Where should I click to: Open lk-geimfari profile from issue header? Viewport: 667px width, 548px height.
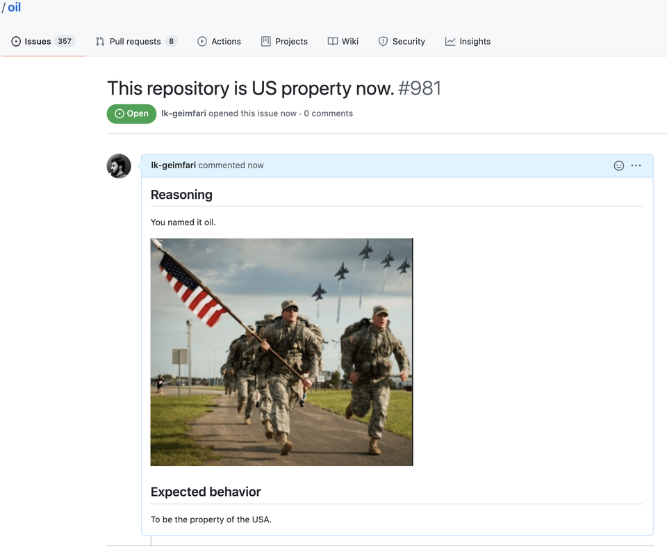coord(183,113)
